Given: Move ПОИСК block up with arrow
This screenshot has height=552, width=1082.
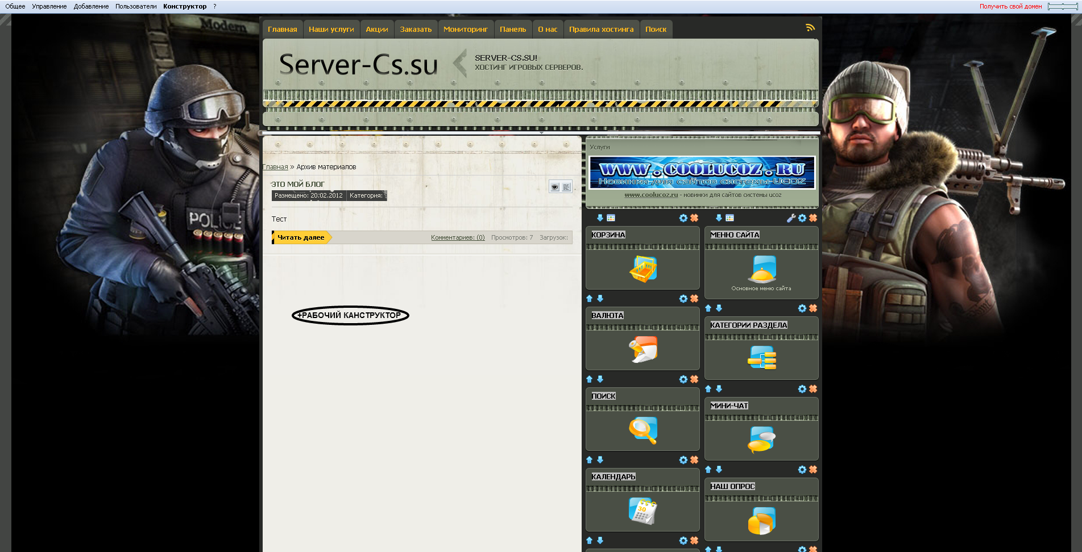Looking at the screenshot, I should tap(589, 379).
